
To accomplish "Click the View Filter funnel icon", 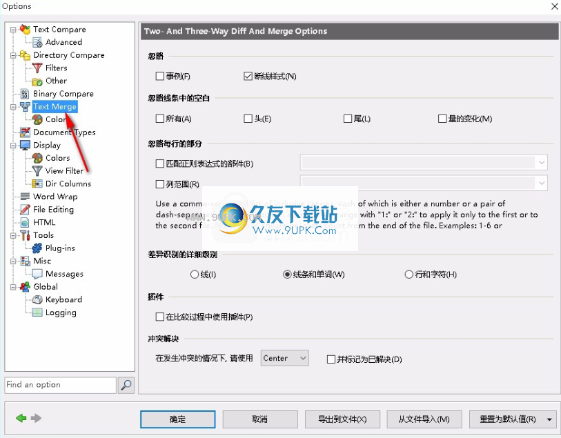I will (x=37, y=171).
